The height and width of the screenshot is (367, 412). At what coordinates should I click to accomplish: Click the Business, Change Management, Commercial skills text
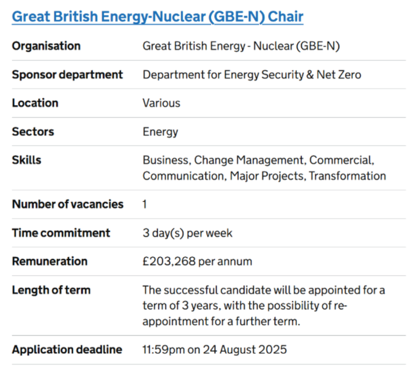(x=258, y=160)
